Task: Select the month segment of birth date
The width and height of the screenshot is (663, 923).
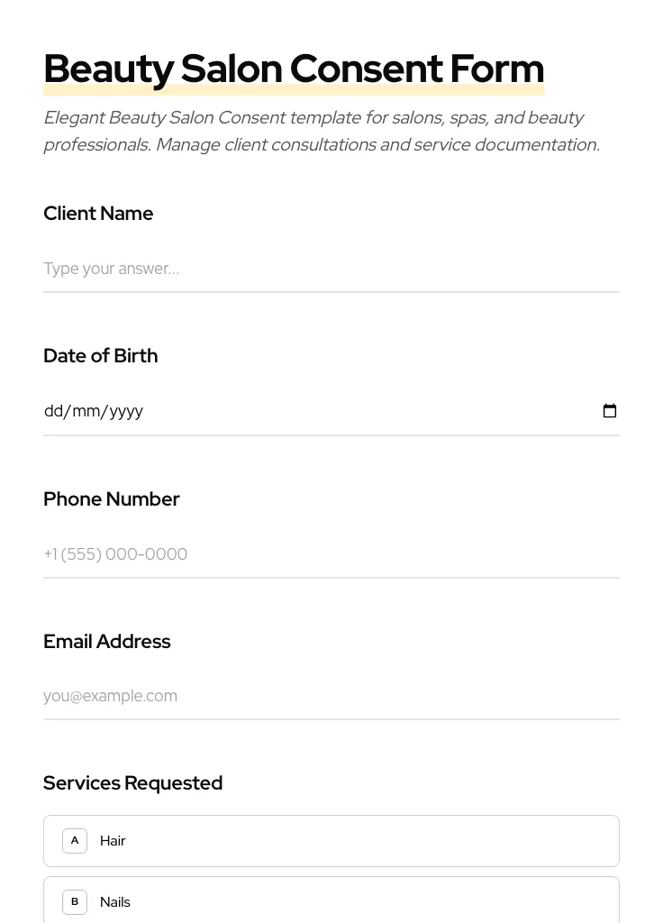Action: coord(86,411)
